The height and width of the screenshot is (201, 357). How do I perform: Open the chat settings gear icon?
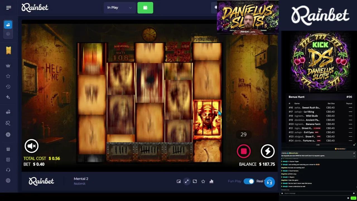click(348, 198)
